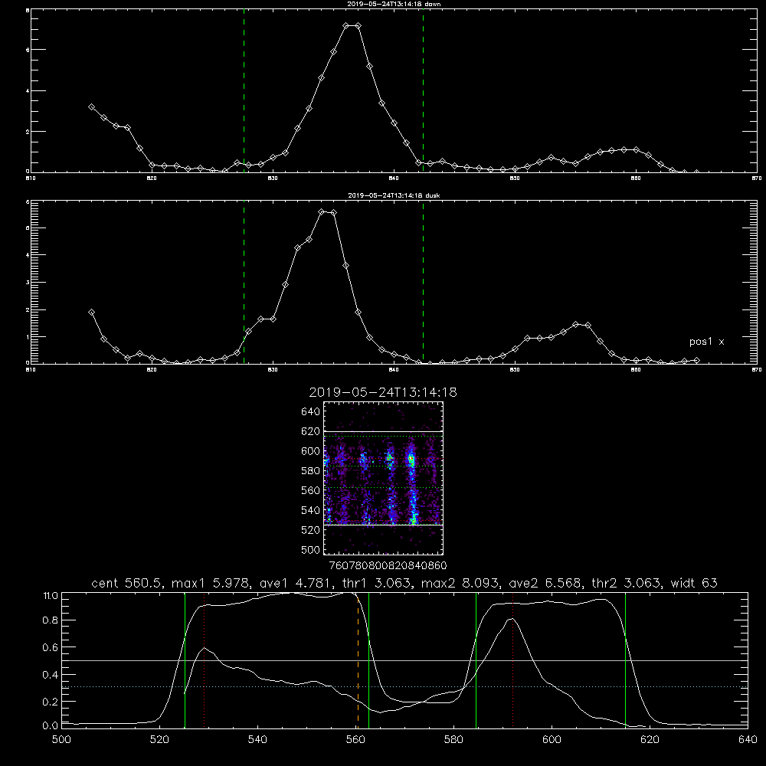Click the '580' x-axis label of bottom plot
Image resolution: width=766 pixels, height=766 pixels.
(x=453, y=740)
